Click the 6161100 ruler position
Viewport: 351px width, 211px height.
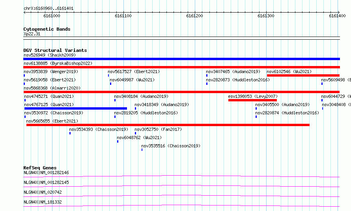click(123, 16)
